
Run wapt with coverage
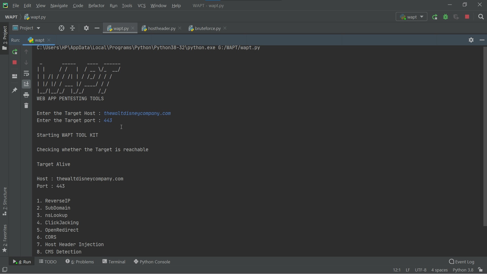[x=457, y=17]
